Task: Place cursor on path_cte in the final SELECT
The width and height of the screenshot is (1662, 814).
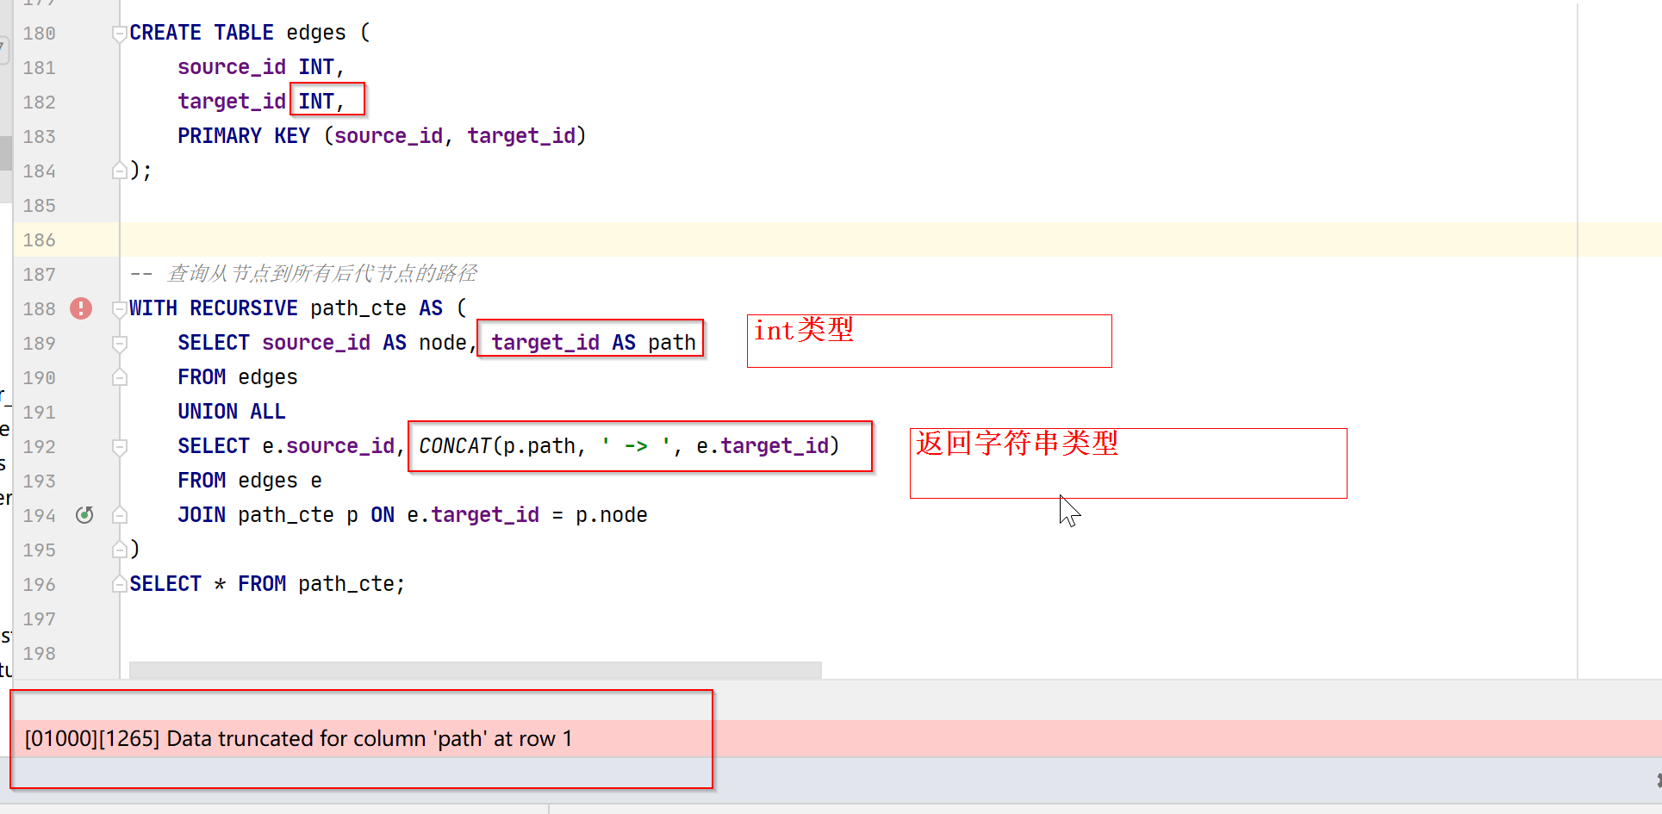Action: click(348, 583)
